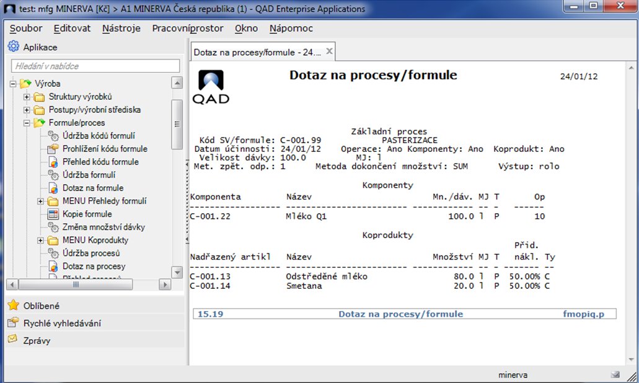Expand the MENU Přehledy formulí node
This screenshot has width=639, height=383.
(40, 201)
